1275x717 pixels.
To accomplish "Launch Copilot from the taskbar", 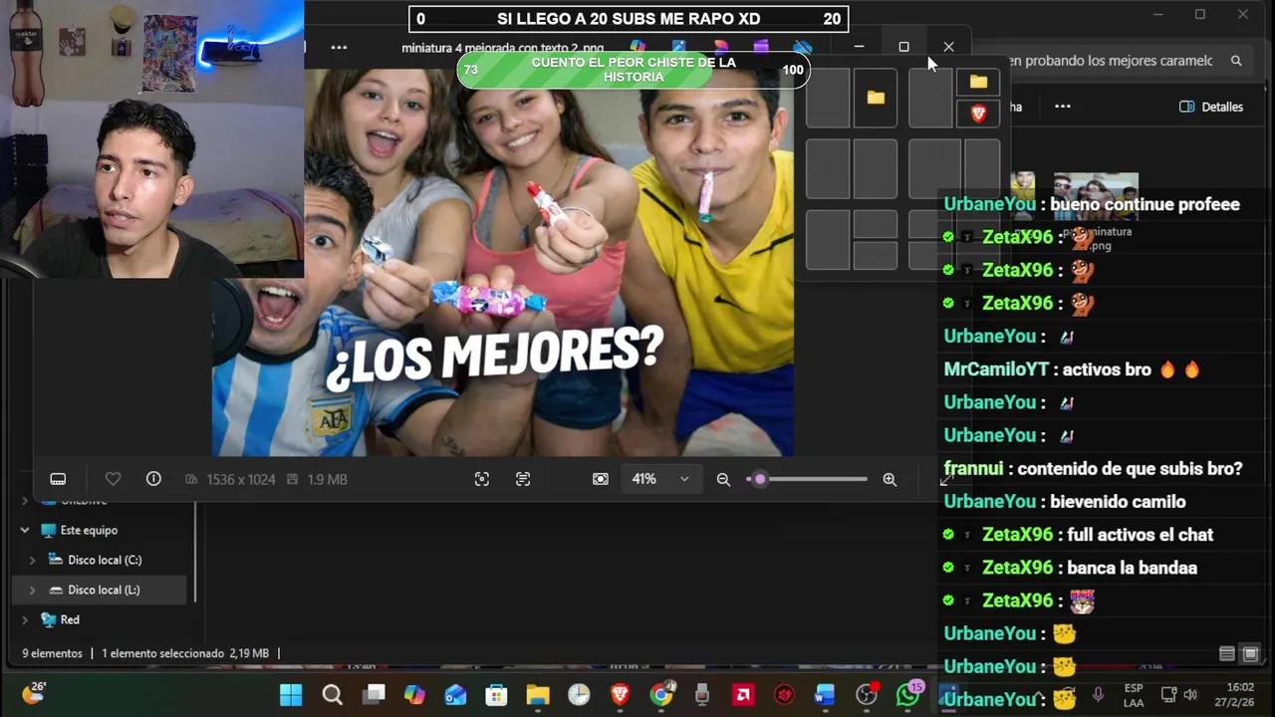I will coord(414,695).
